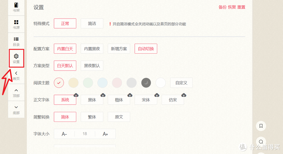Pick the light pink reading theme
283x154 pixels.
click(117, 83)
